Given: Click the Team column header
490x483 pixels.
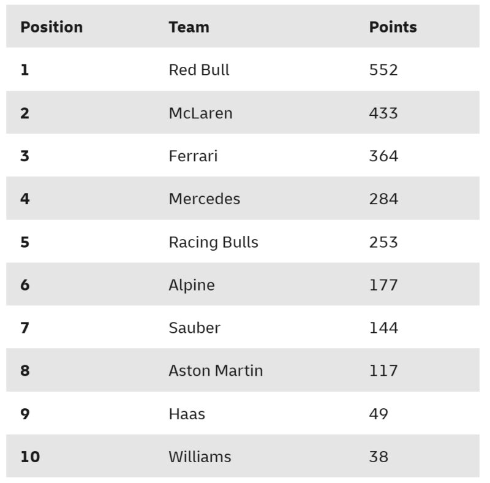Looking at the screenshot, I should [x=189, y=27].
